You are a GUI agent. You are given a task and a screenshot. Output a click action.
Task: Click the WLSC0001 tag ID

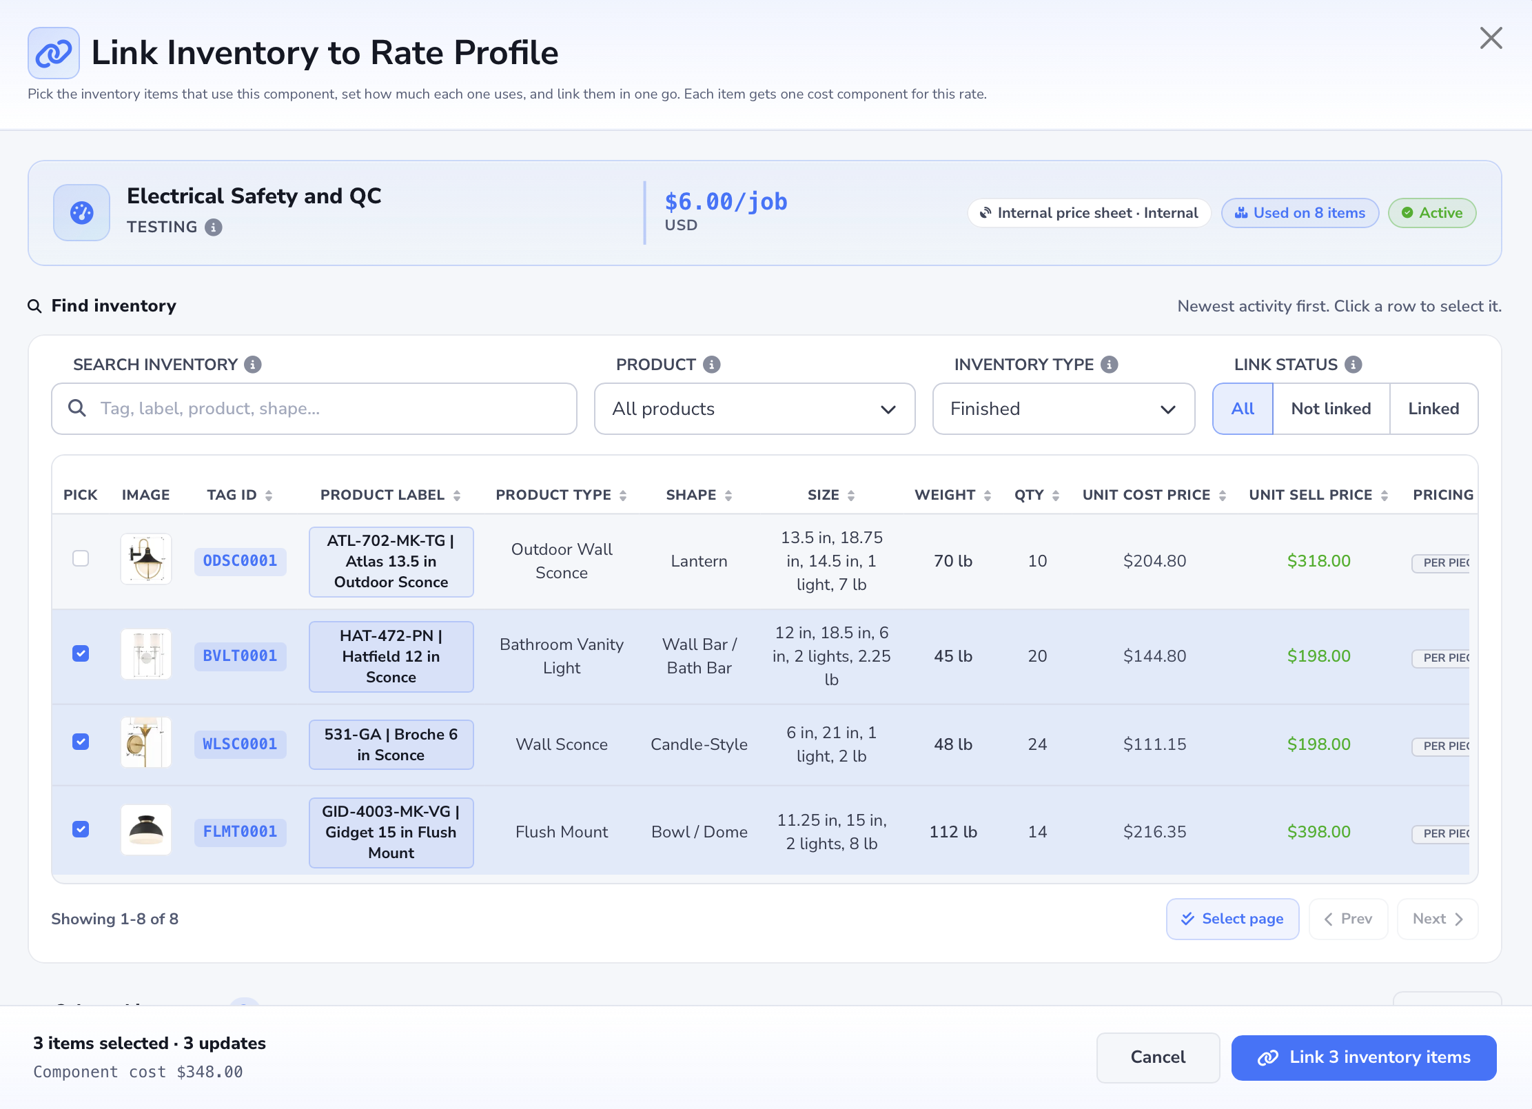pyautogui.click(x=240, y=744)
